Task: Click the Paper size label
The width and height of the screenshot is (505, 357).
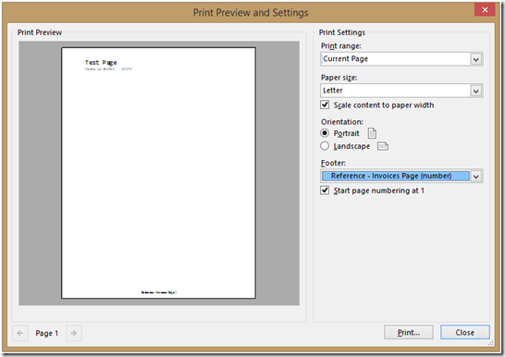Action: tap(339, 78)
